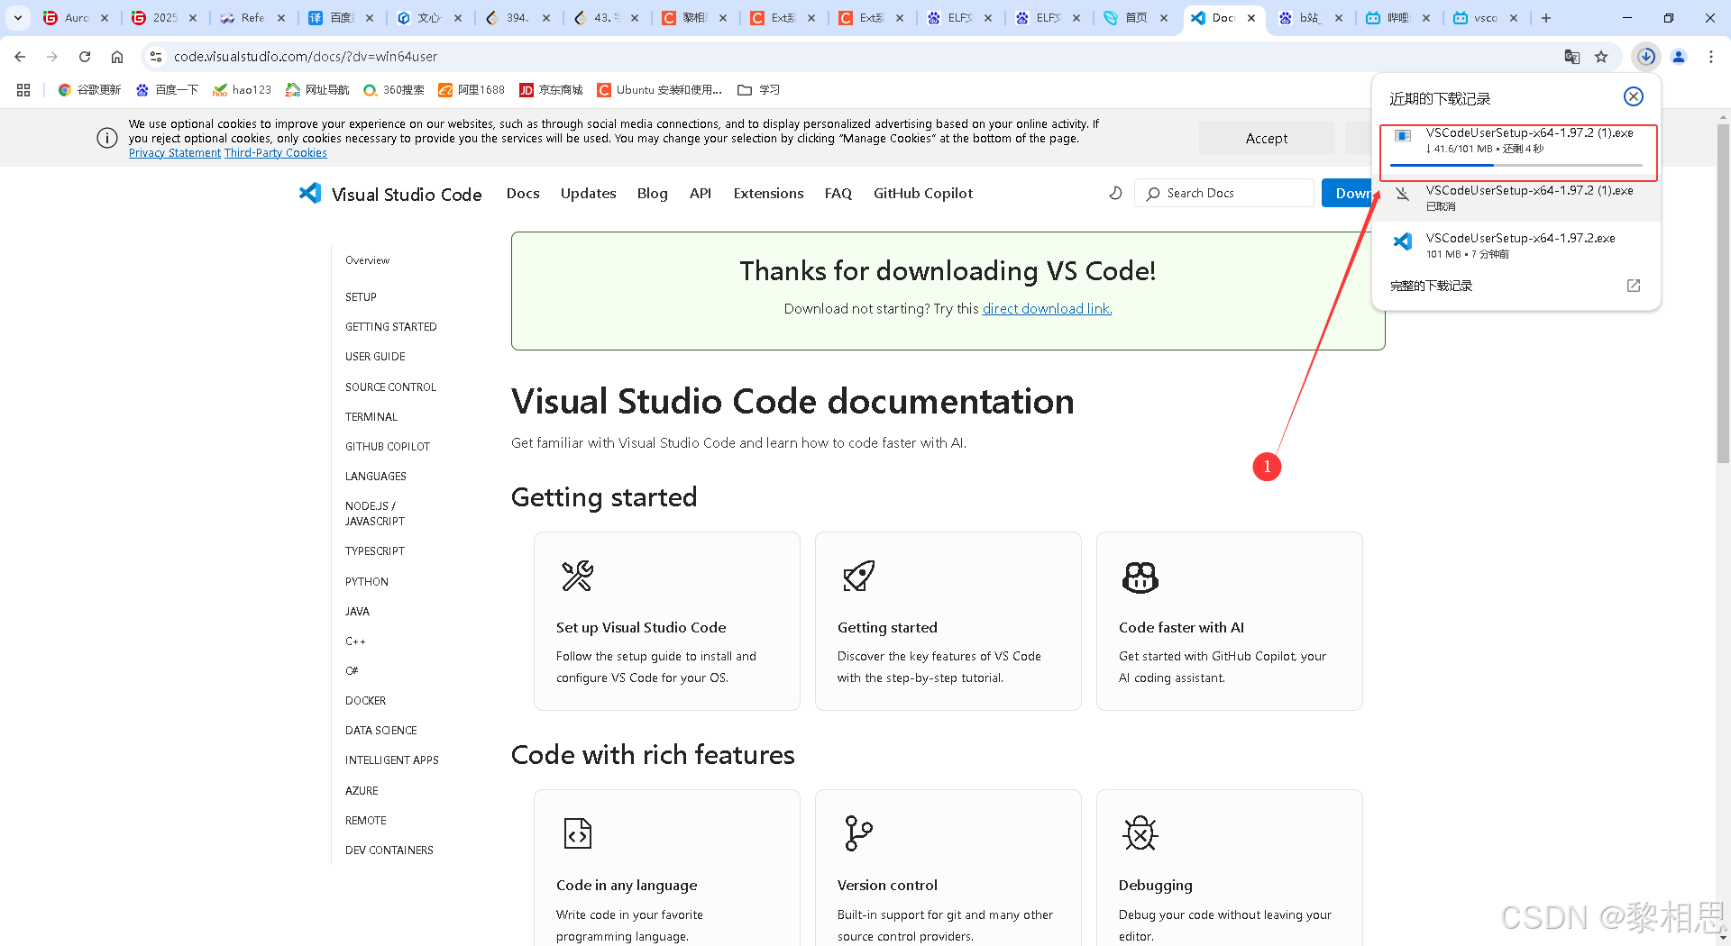The height and width of the screenshot is (946, 1731).
Task: Open the 阿里1688 bookmark
Action: 472,89
